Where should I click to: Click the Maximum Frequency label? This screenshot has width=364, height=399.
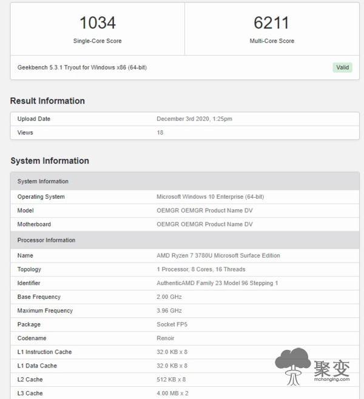coord(45,310)
